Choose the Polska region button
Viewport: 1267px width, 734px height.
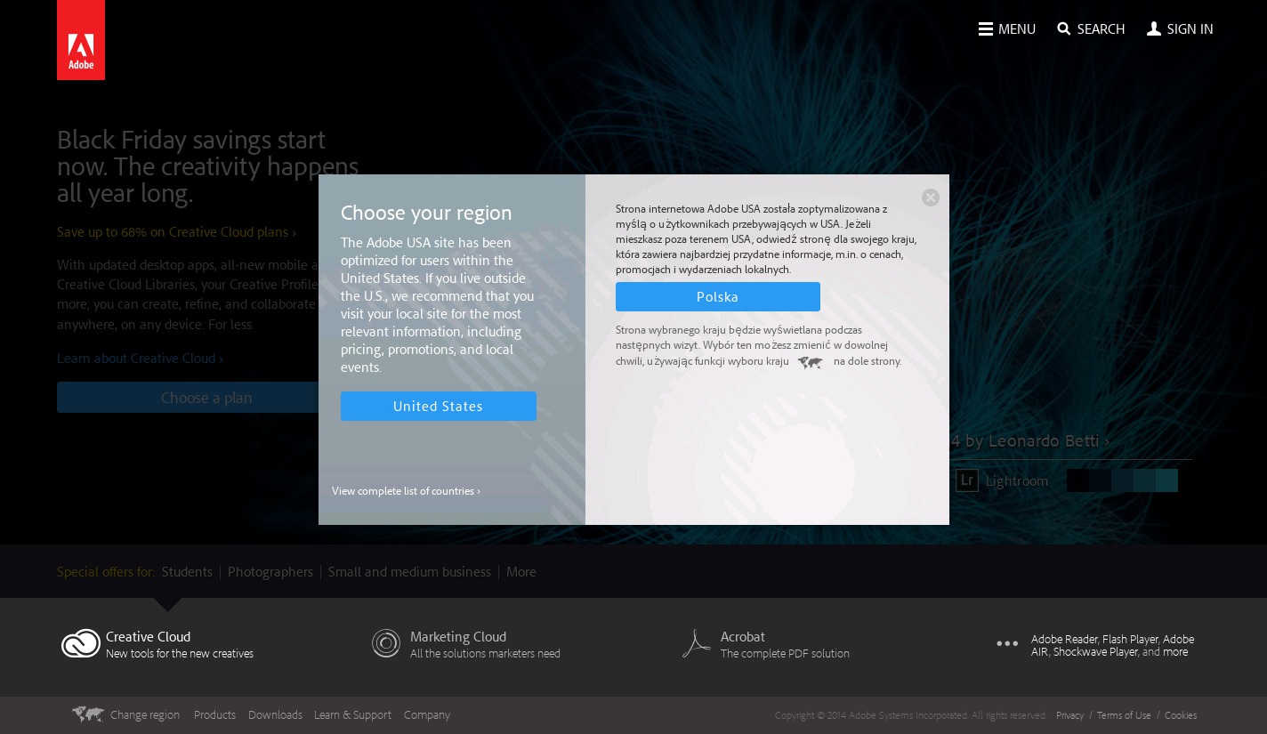click(x=717, y=296)
